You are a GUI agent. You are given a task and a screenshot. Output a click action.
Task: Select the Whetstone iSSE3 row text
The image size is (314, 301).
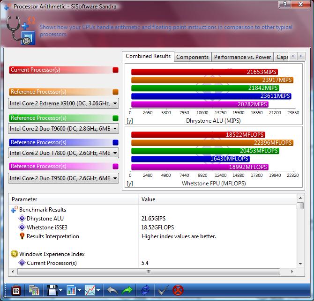(x=47, y=227)
